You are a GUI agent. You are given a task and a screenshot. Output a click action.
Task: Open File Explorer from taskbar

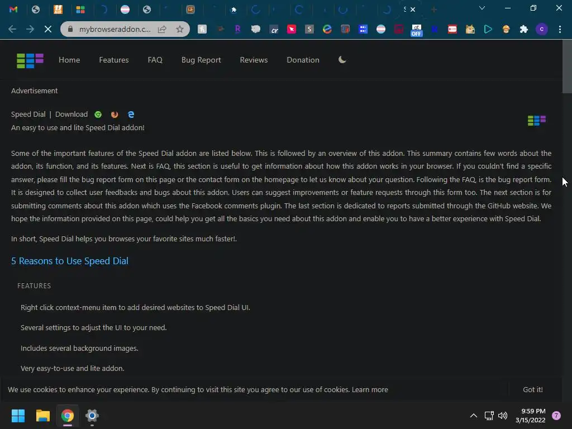tap(42, 416)
